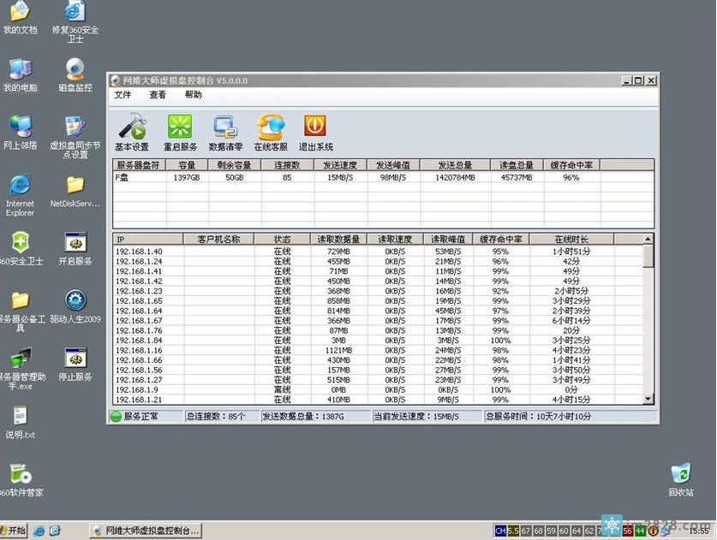Click the 说明.txt file icon
The width and height of the screenshot is (717, 540).
tap(19, 421)
